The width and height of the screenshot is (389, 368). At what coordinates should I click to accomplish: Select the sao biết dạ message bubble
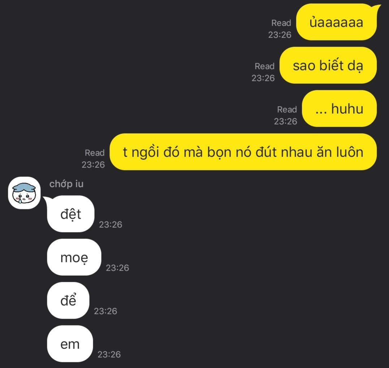point(328,65)
